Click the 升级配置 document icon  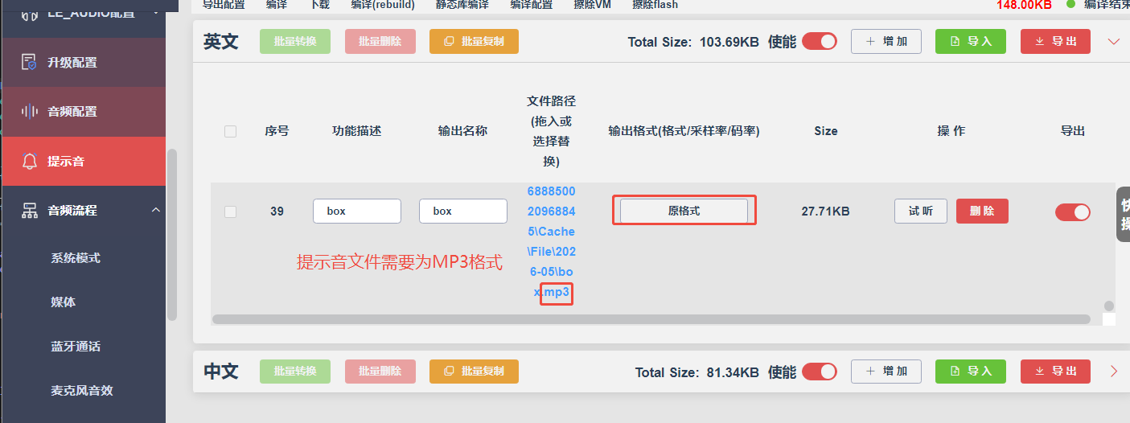(x=30, y=62)
